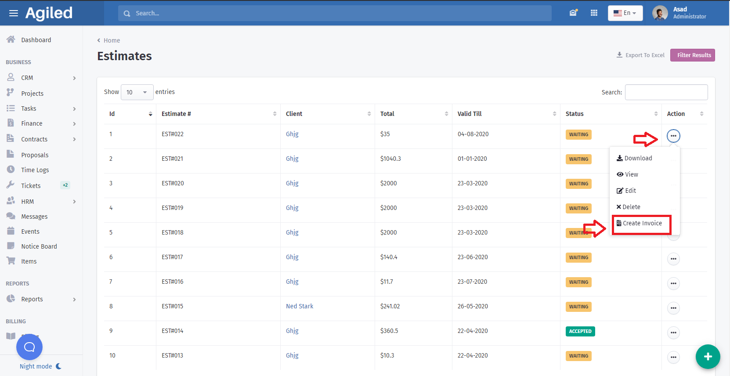The image size is (730, 376).
Task: Focus the table Search input field
Action: [x=666, y=92]
